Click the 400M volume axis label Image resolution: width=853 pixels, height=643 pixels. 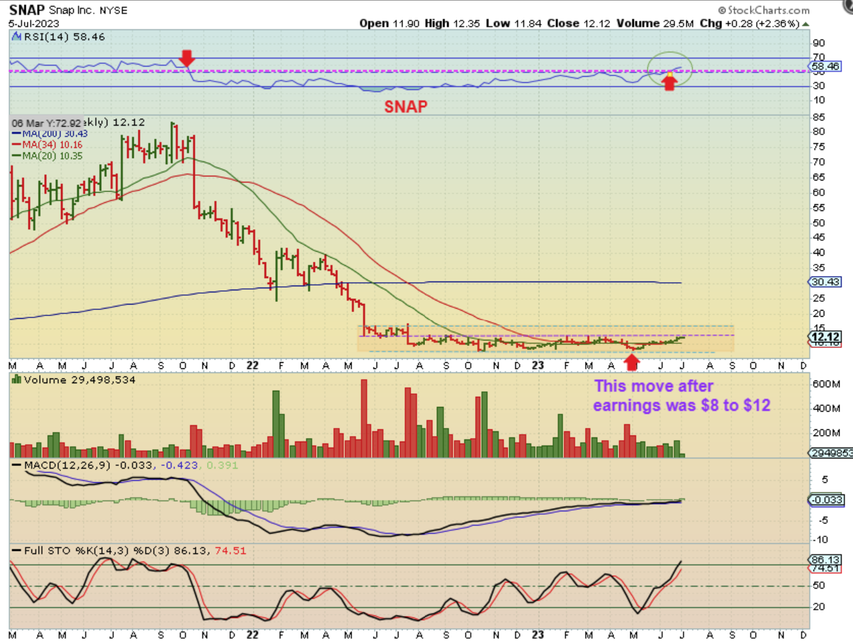click(825, 409)
